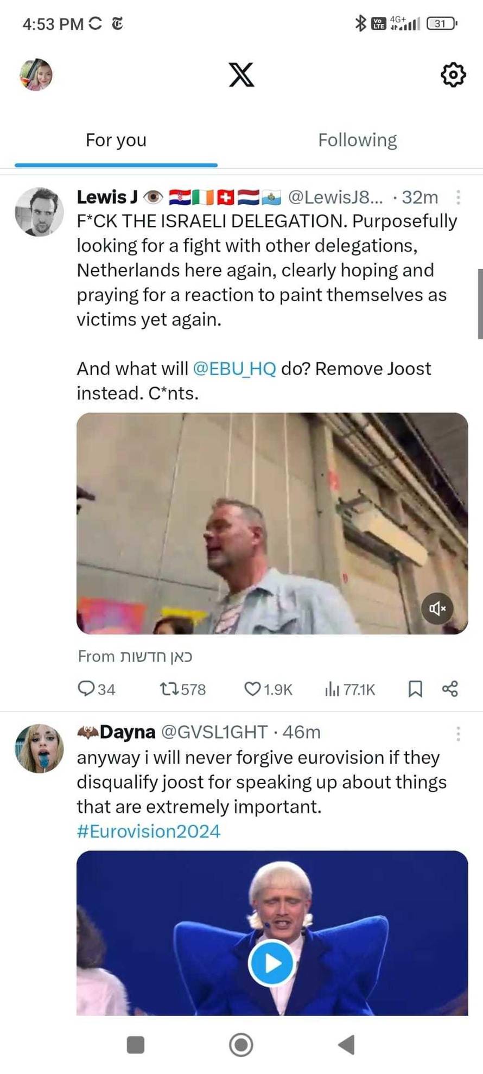Bookmark Lewis J's post
Viewport: 483px width, 1074px height.
(415, 689)
